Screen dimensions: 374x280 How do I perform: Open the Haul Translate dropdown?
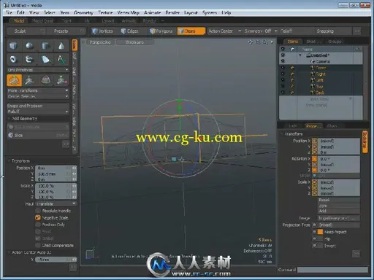click(56, 203)
